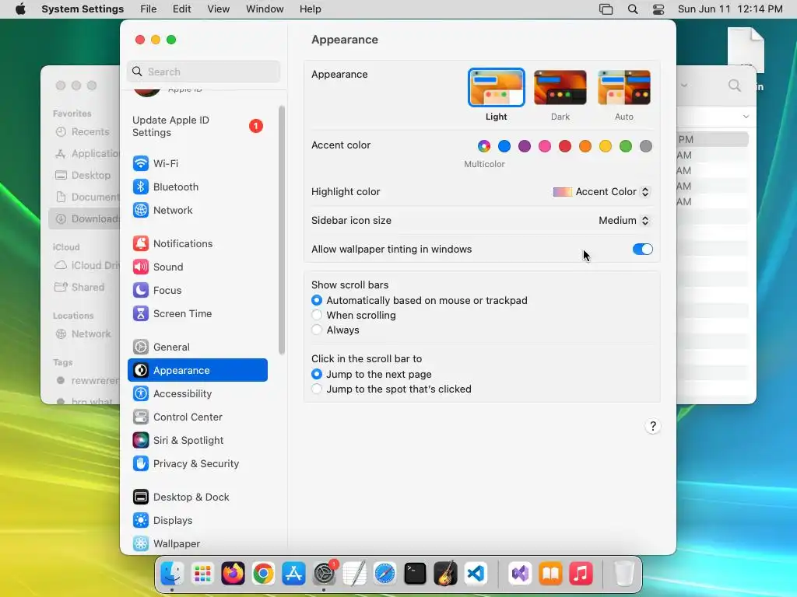The width and height of the screenshot is (797, 597).
Task: Select automatic scroll bars option
Action: [317, 301]
